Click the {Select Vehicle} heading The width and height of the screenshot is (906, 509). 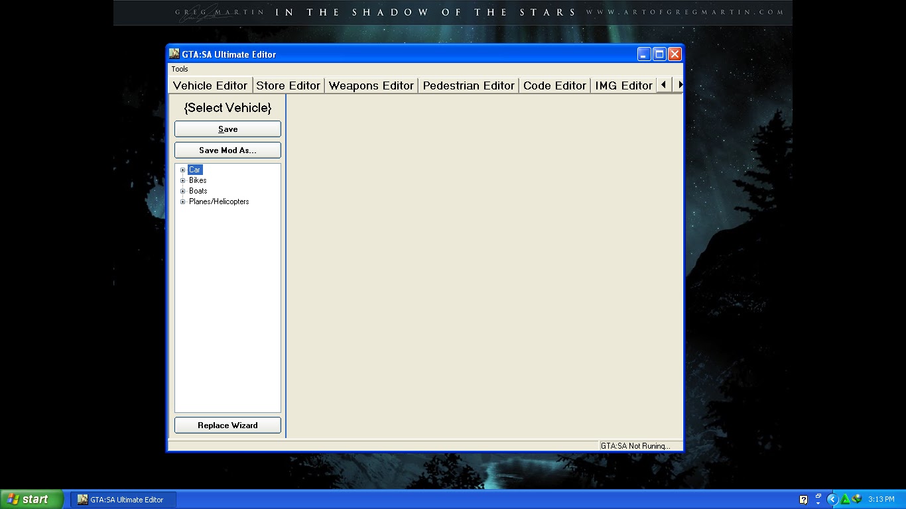(x=227, y=107)
